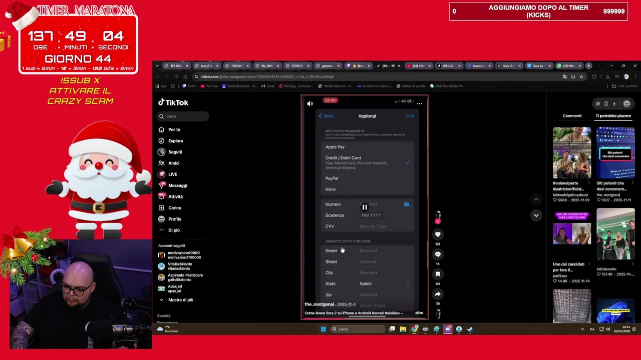Open the..nextgenai creator name on video
Screen dimensions: 641x360
319,304
